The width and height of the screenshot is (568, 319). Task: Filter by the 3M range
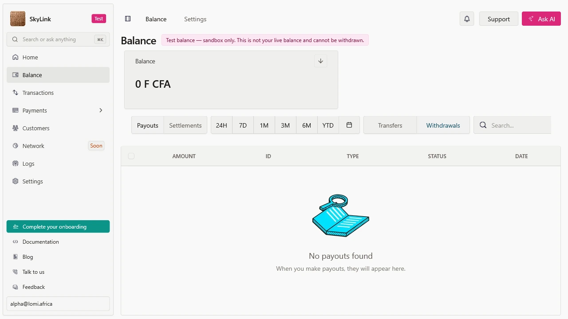285,125
